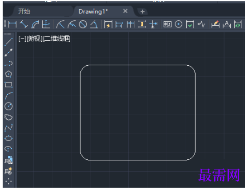This screenshot has width=248, height=189.
Task: Click the Dimension Inspection tool
Action: 190,24
